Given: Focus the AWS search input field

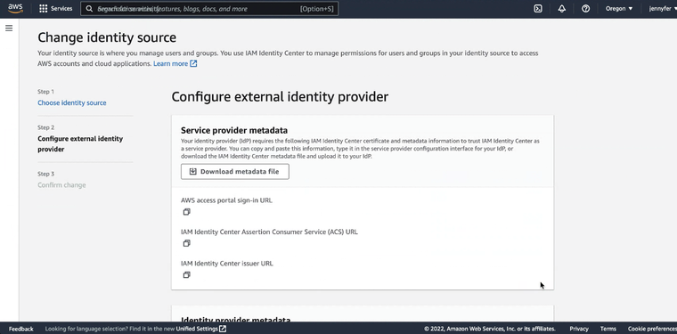Looking at the screenshot, I should [209, 9].
